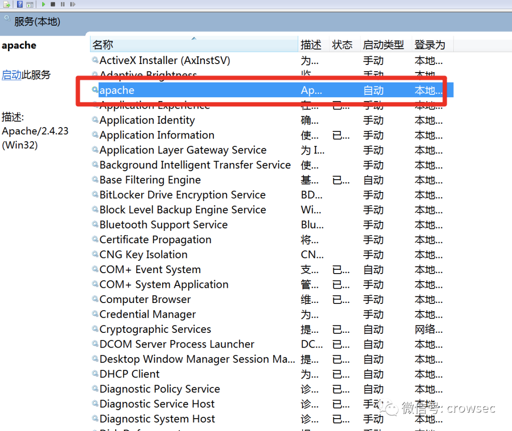
Task: Select the Diagnostic System Host name
Action: pos(157,419)
